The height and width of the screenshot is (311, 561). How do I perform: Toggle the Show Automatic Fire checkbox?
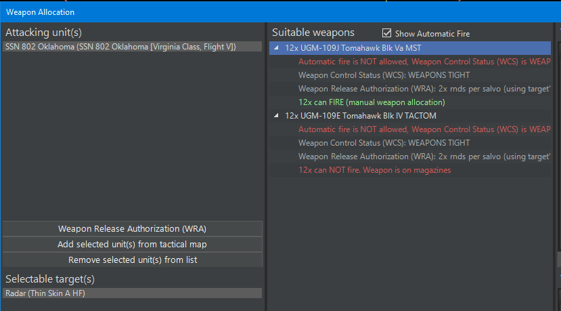coord(387,33)
